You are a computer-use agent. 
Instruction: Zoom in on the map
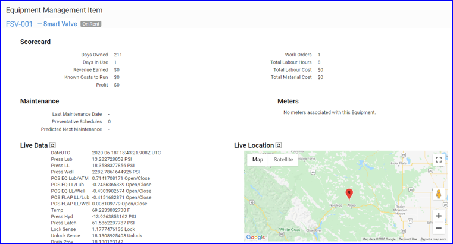(x=439, y=216)
